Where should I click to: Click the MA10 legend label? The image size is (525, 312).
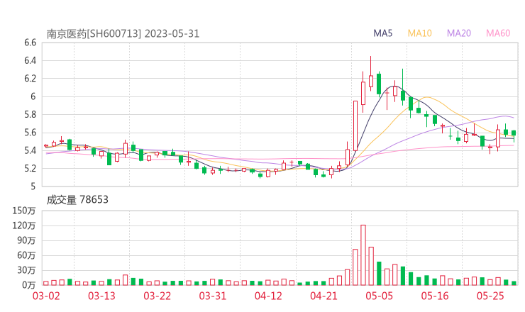419,33
